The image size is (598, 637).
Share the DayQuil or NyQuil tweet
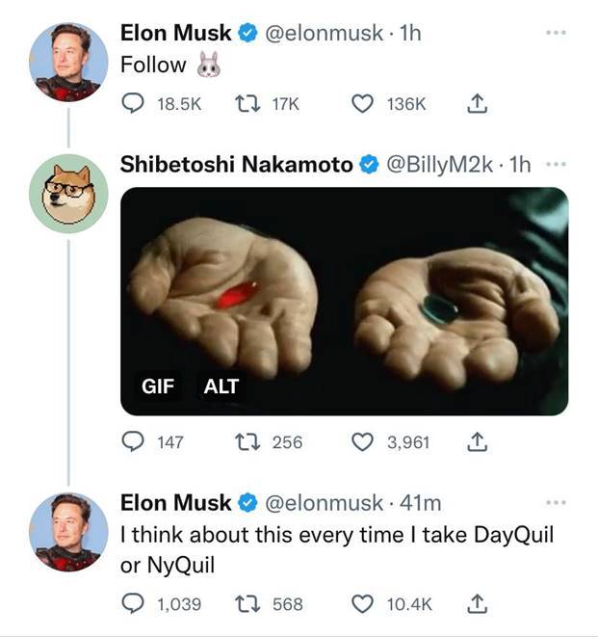coord(474,604)
